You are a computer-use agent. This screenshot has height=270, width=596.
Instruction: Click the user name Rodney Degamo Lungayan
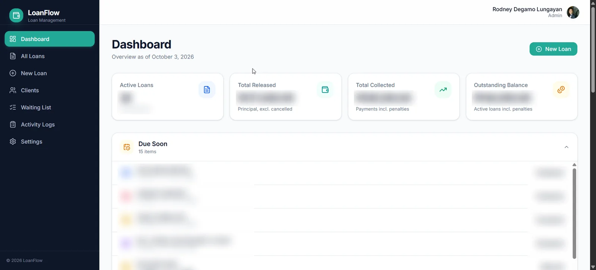[527, 9]
